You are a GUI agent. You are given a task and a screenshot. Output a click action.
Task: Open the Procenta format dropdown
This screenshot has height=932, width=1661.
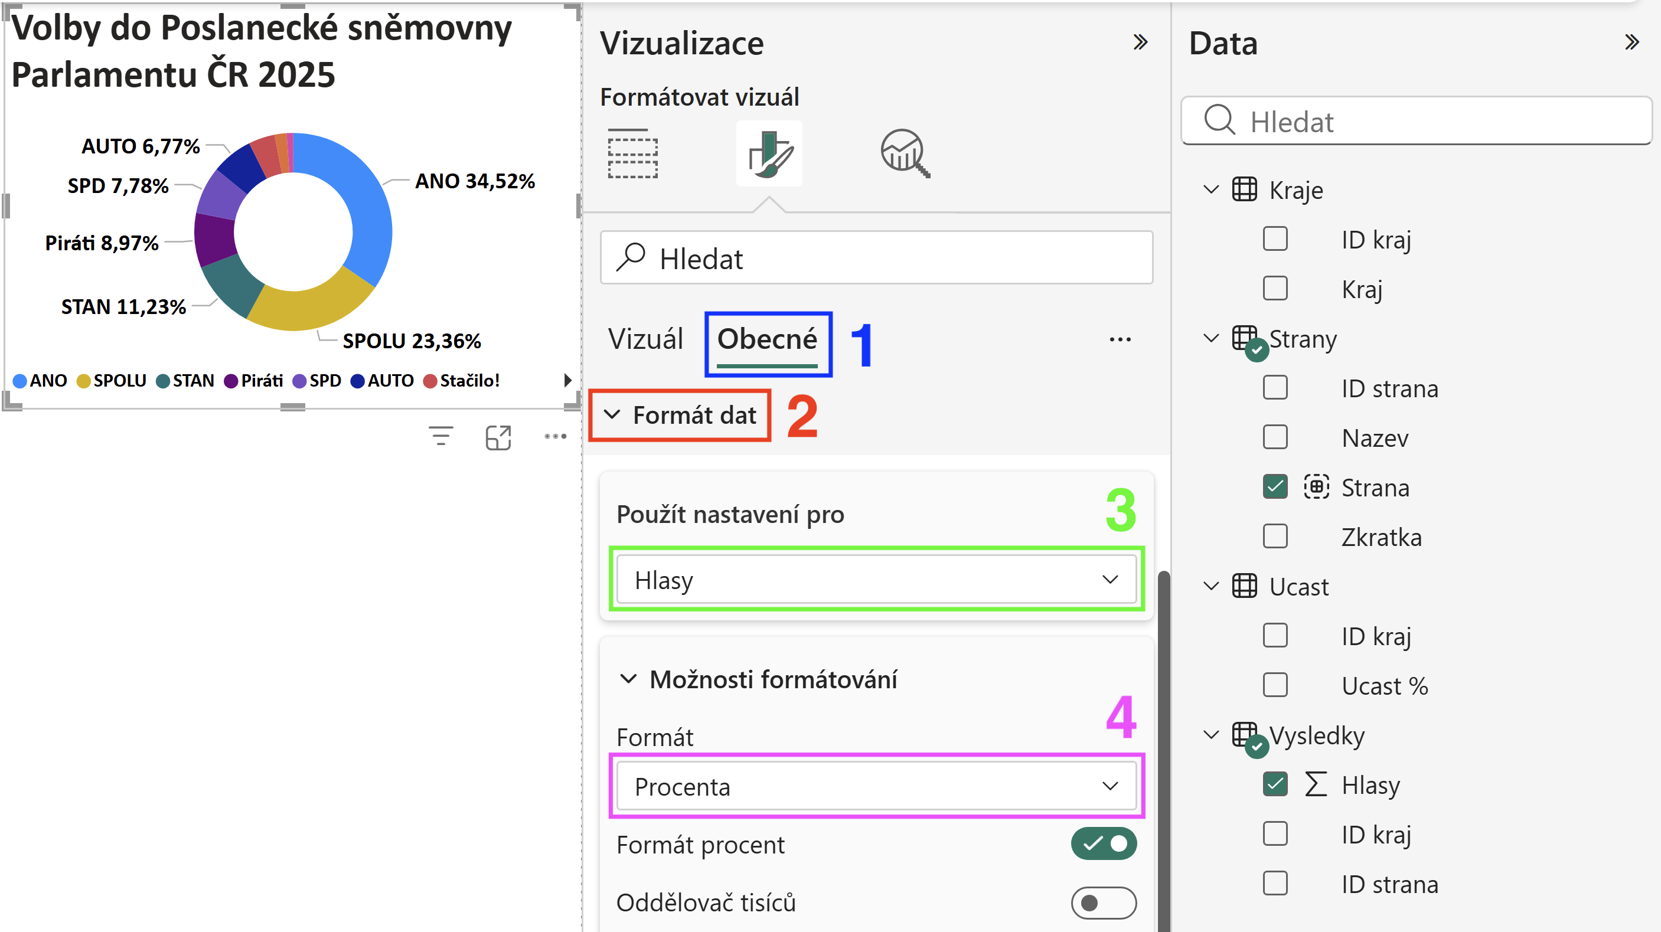(876, 786)
